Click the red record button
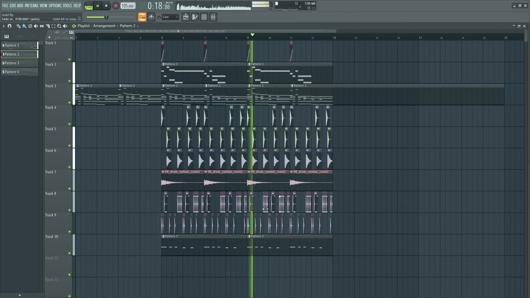 tap(116, 6)
